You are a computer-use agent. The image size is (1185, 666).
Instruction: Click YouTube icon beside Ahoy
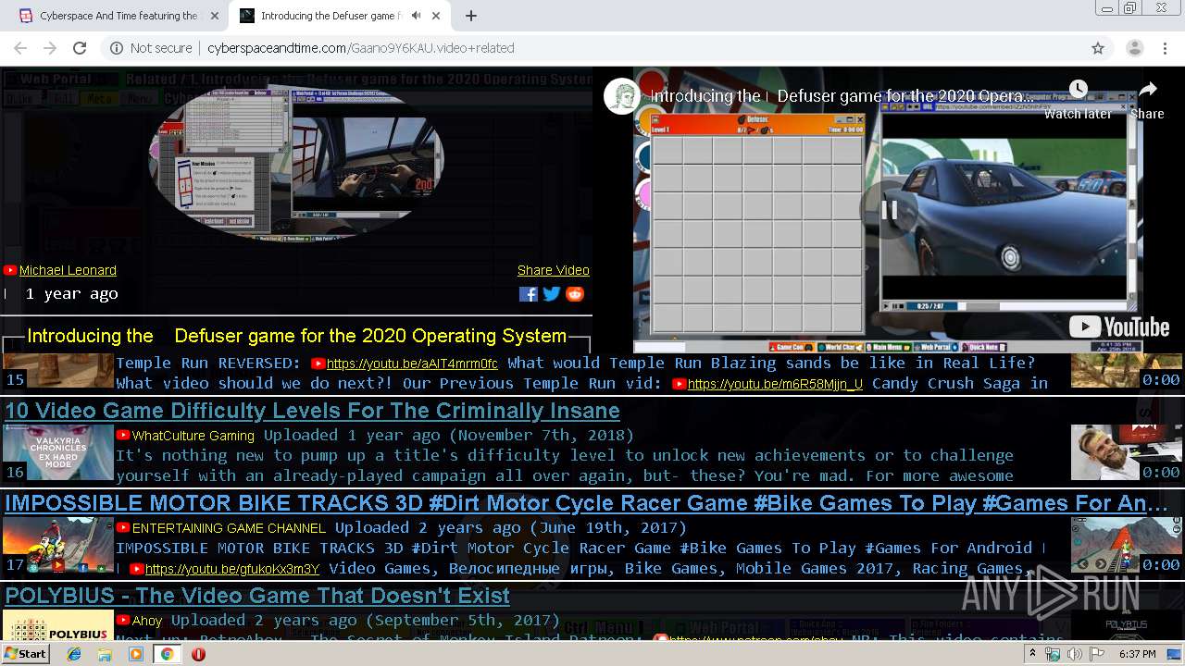click(122, 620)
